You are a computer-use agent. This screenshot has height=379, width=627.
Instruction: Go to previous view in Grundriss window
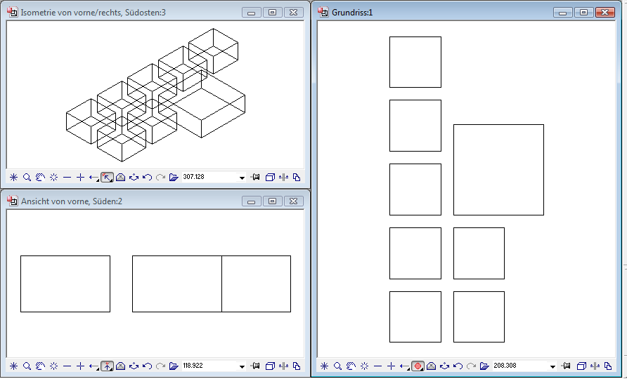(x=458, y=366)
